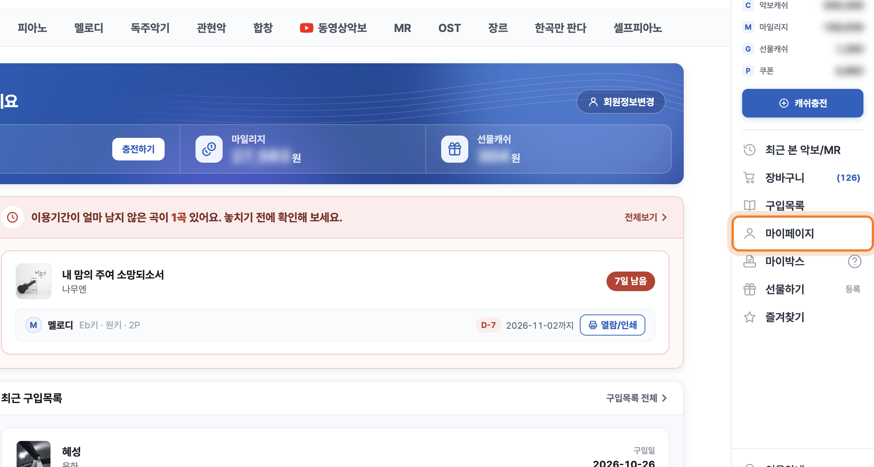The image size is (874, 467).
Task: Open the 독주악기 menu item
Action: coord(150,28)
